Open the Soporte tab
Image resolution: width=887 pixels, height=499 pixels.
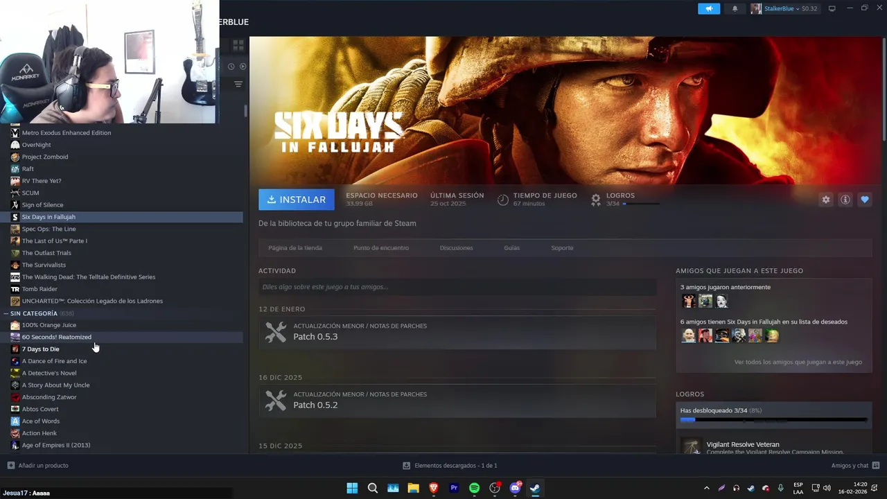click(x=562, y=247)
